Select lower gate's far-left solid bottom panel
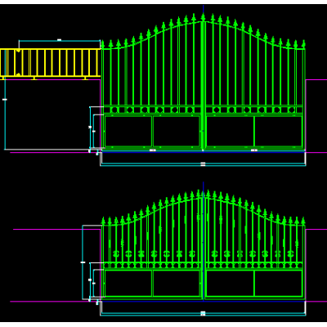The width and height of the screenshot is (327, 327). (128, 284)
